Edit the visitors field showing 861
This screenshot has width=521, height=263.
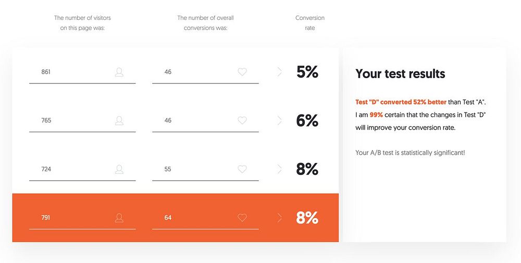tap(73, 72)
